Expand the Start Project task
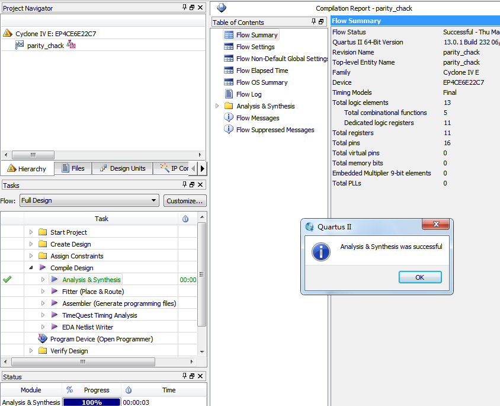 point(31,232)
